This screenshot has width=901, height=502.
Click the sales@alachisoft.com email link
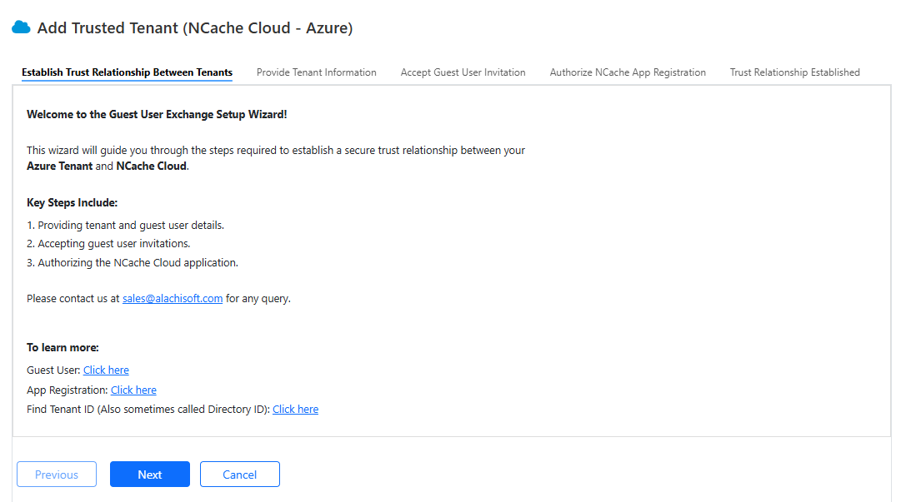173,298
